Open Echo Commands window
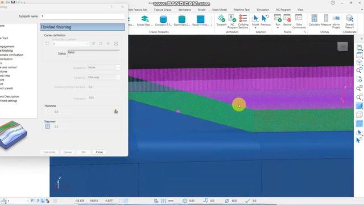 click(x=299, y=22)
